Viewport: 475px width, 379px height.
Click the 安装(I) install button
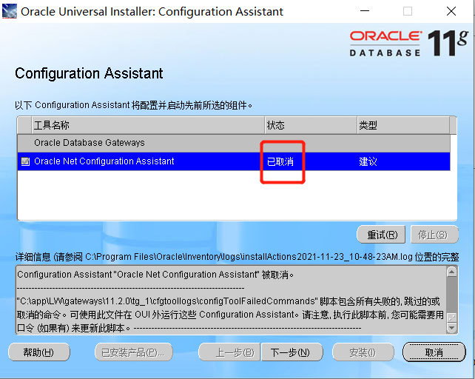[363, 352]
